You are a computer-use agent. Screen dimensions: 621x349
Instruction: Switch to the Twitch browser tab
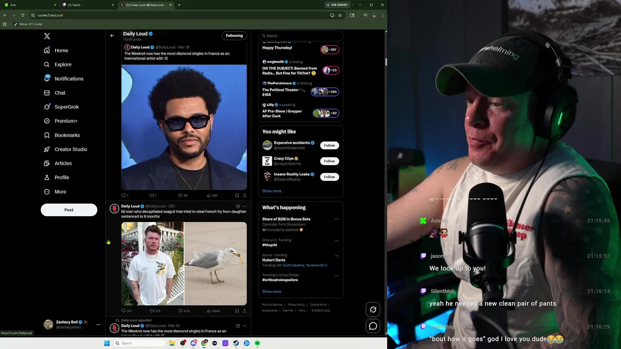(88, 5)
